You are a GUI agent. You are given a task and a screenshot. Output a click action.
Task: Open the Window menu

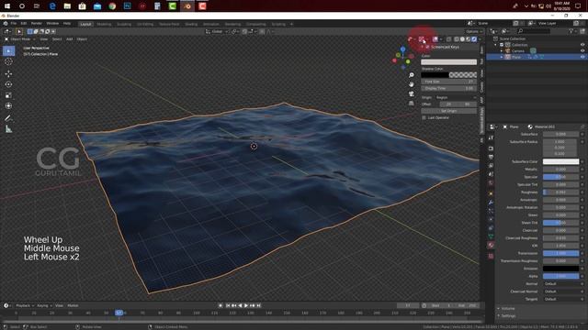tap(52, 24)
